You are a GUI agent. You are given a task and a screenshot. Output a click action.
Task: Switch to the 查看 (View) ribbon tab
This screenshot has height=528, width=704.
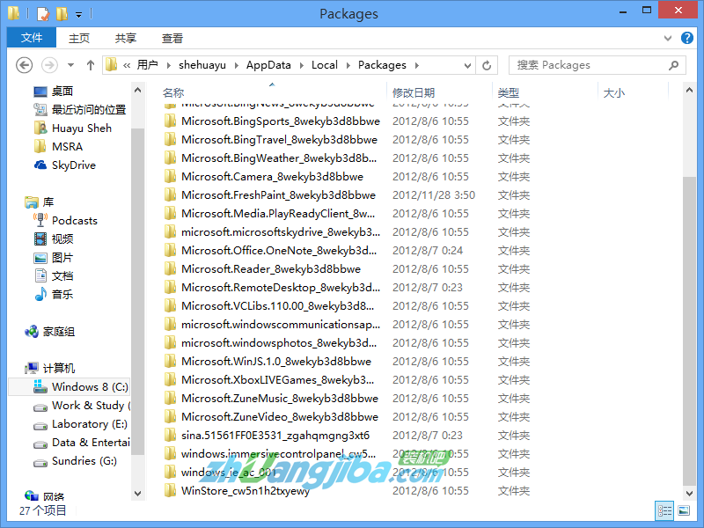point(172,38)
